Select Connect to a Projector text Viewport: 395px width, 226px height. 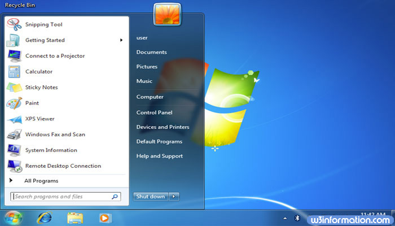pyautogui.click(x=55, y=56)
